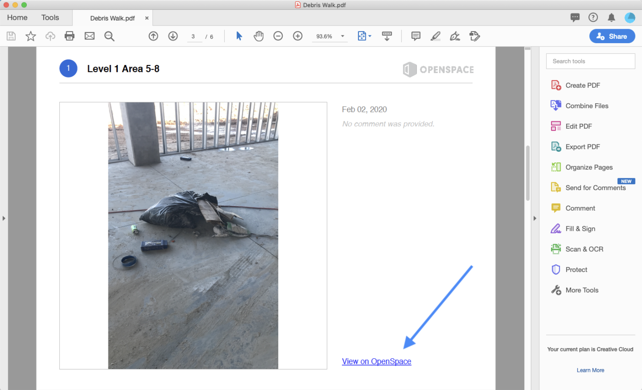Open the Tools tab

pos(50,18)
